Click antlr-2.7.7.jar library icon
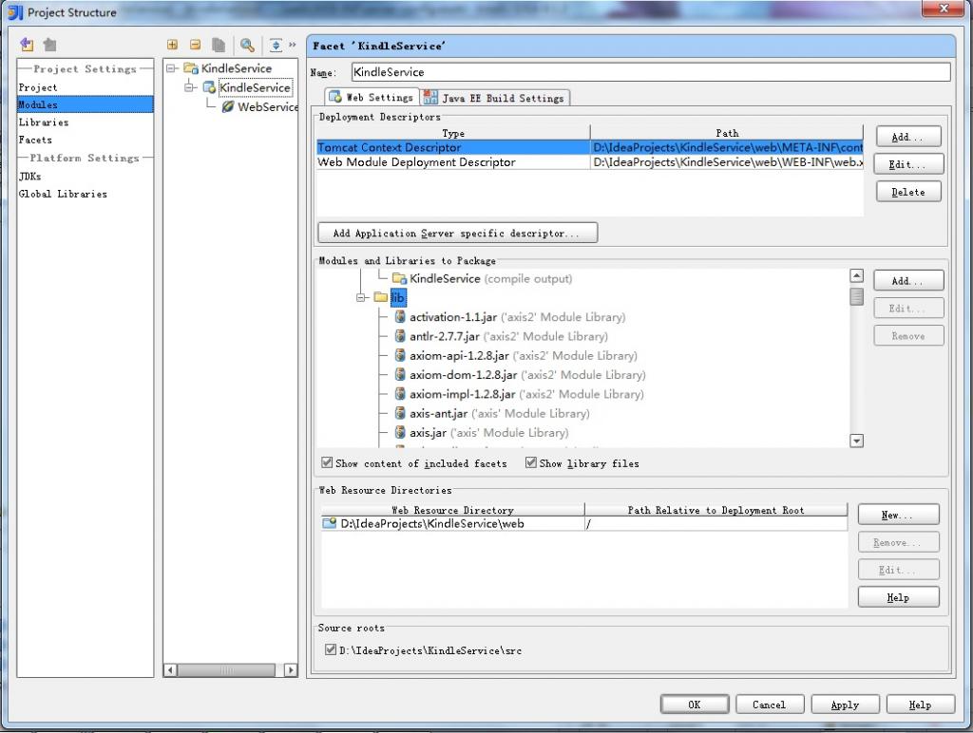This screenshot has width=973, height=733. click(x=400, y=336)
